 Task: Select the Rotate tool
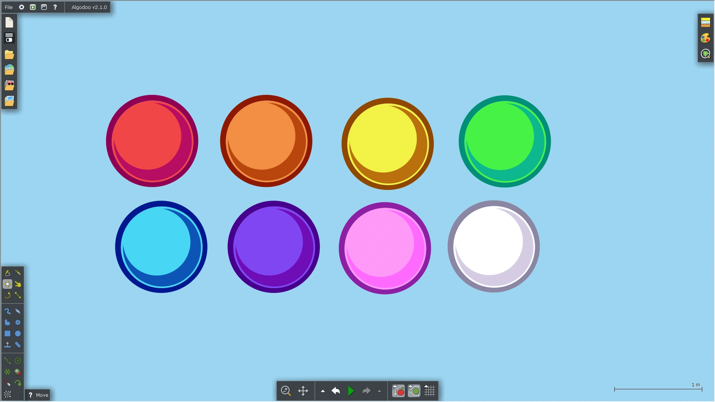[7, 296]
